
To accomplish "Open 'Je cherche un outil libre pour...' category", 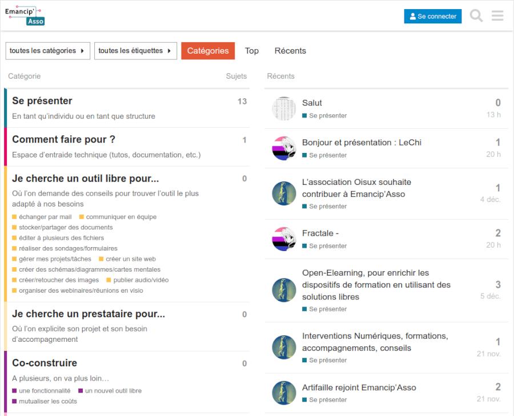I will 86,179.
